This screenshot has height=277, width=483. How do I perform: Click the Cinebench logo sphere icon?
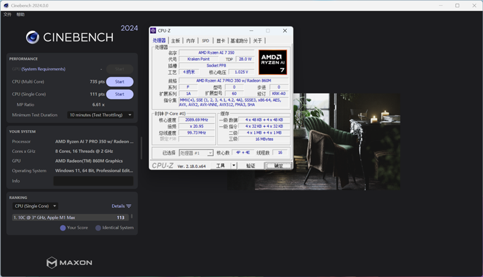(33, 37)
